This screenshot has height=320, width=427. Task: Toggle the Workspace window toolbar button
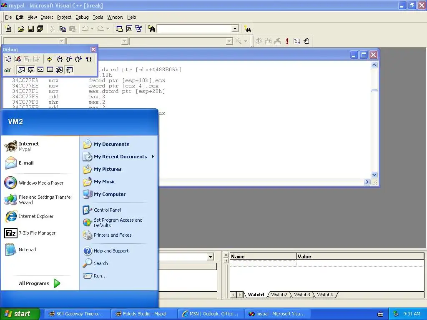[119, 29]
